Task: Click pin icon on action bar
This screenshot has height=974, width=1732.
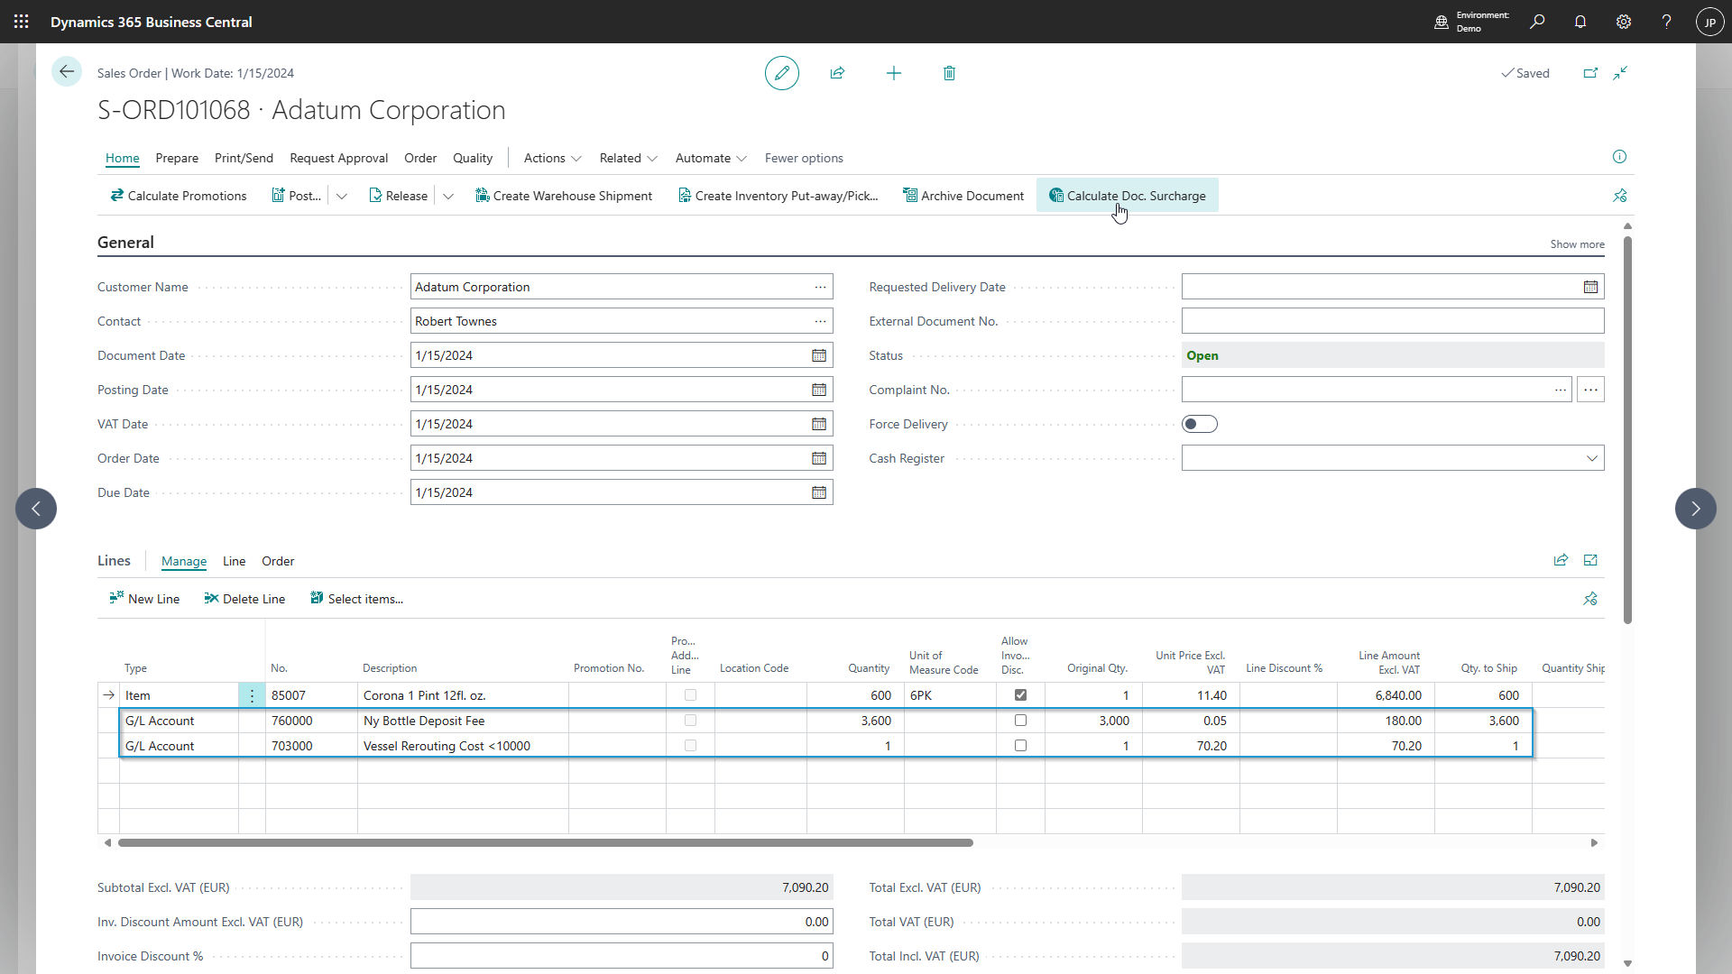Action: [x=1620, y=196]
